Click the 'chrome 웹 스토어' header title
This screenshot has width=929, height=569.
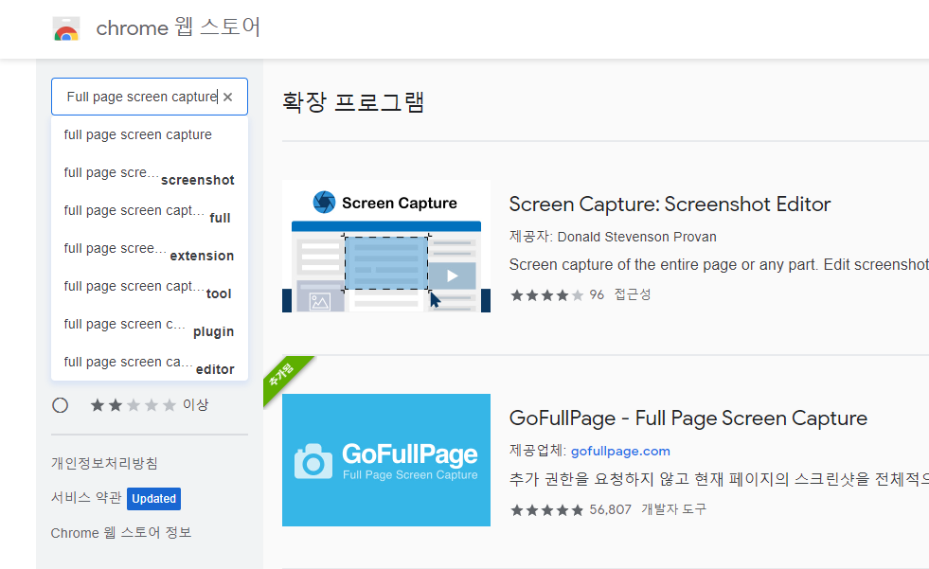(178, 27)
